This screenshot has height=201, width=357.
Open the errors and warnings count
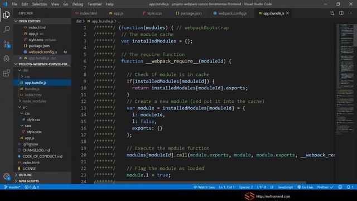32,187
